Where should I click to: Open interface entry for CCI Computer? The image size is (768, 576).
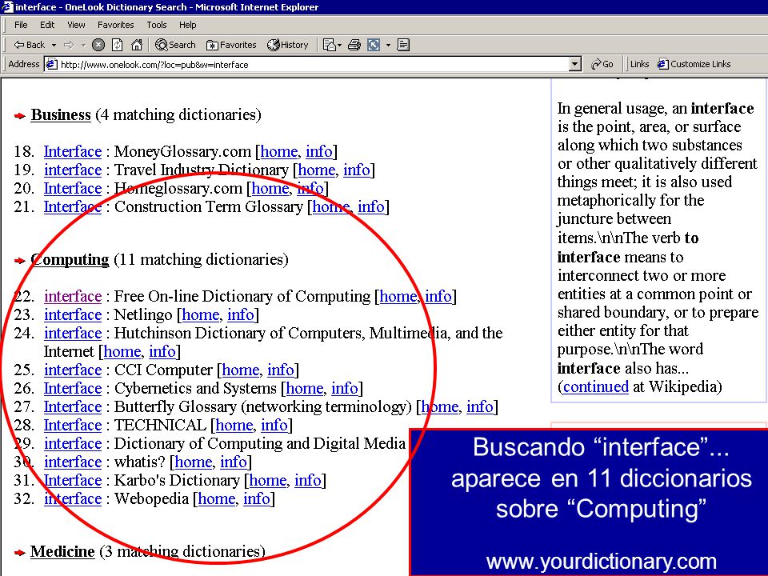click(73, 370)
